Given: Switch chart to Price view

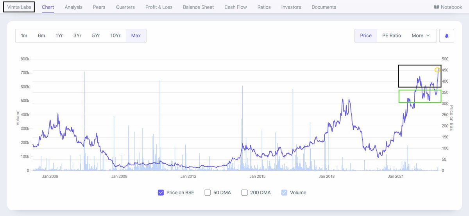Looking at the screenshot, I should pos(366,35).
